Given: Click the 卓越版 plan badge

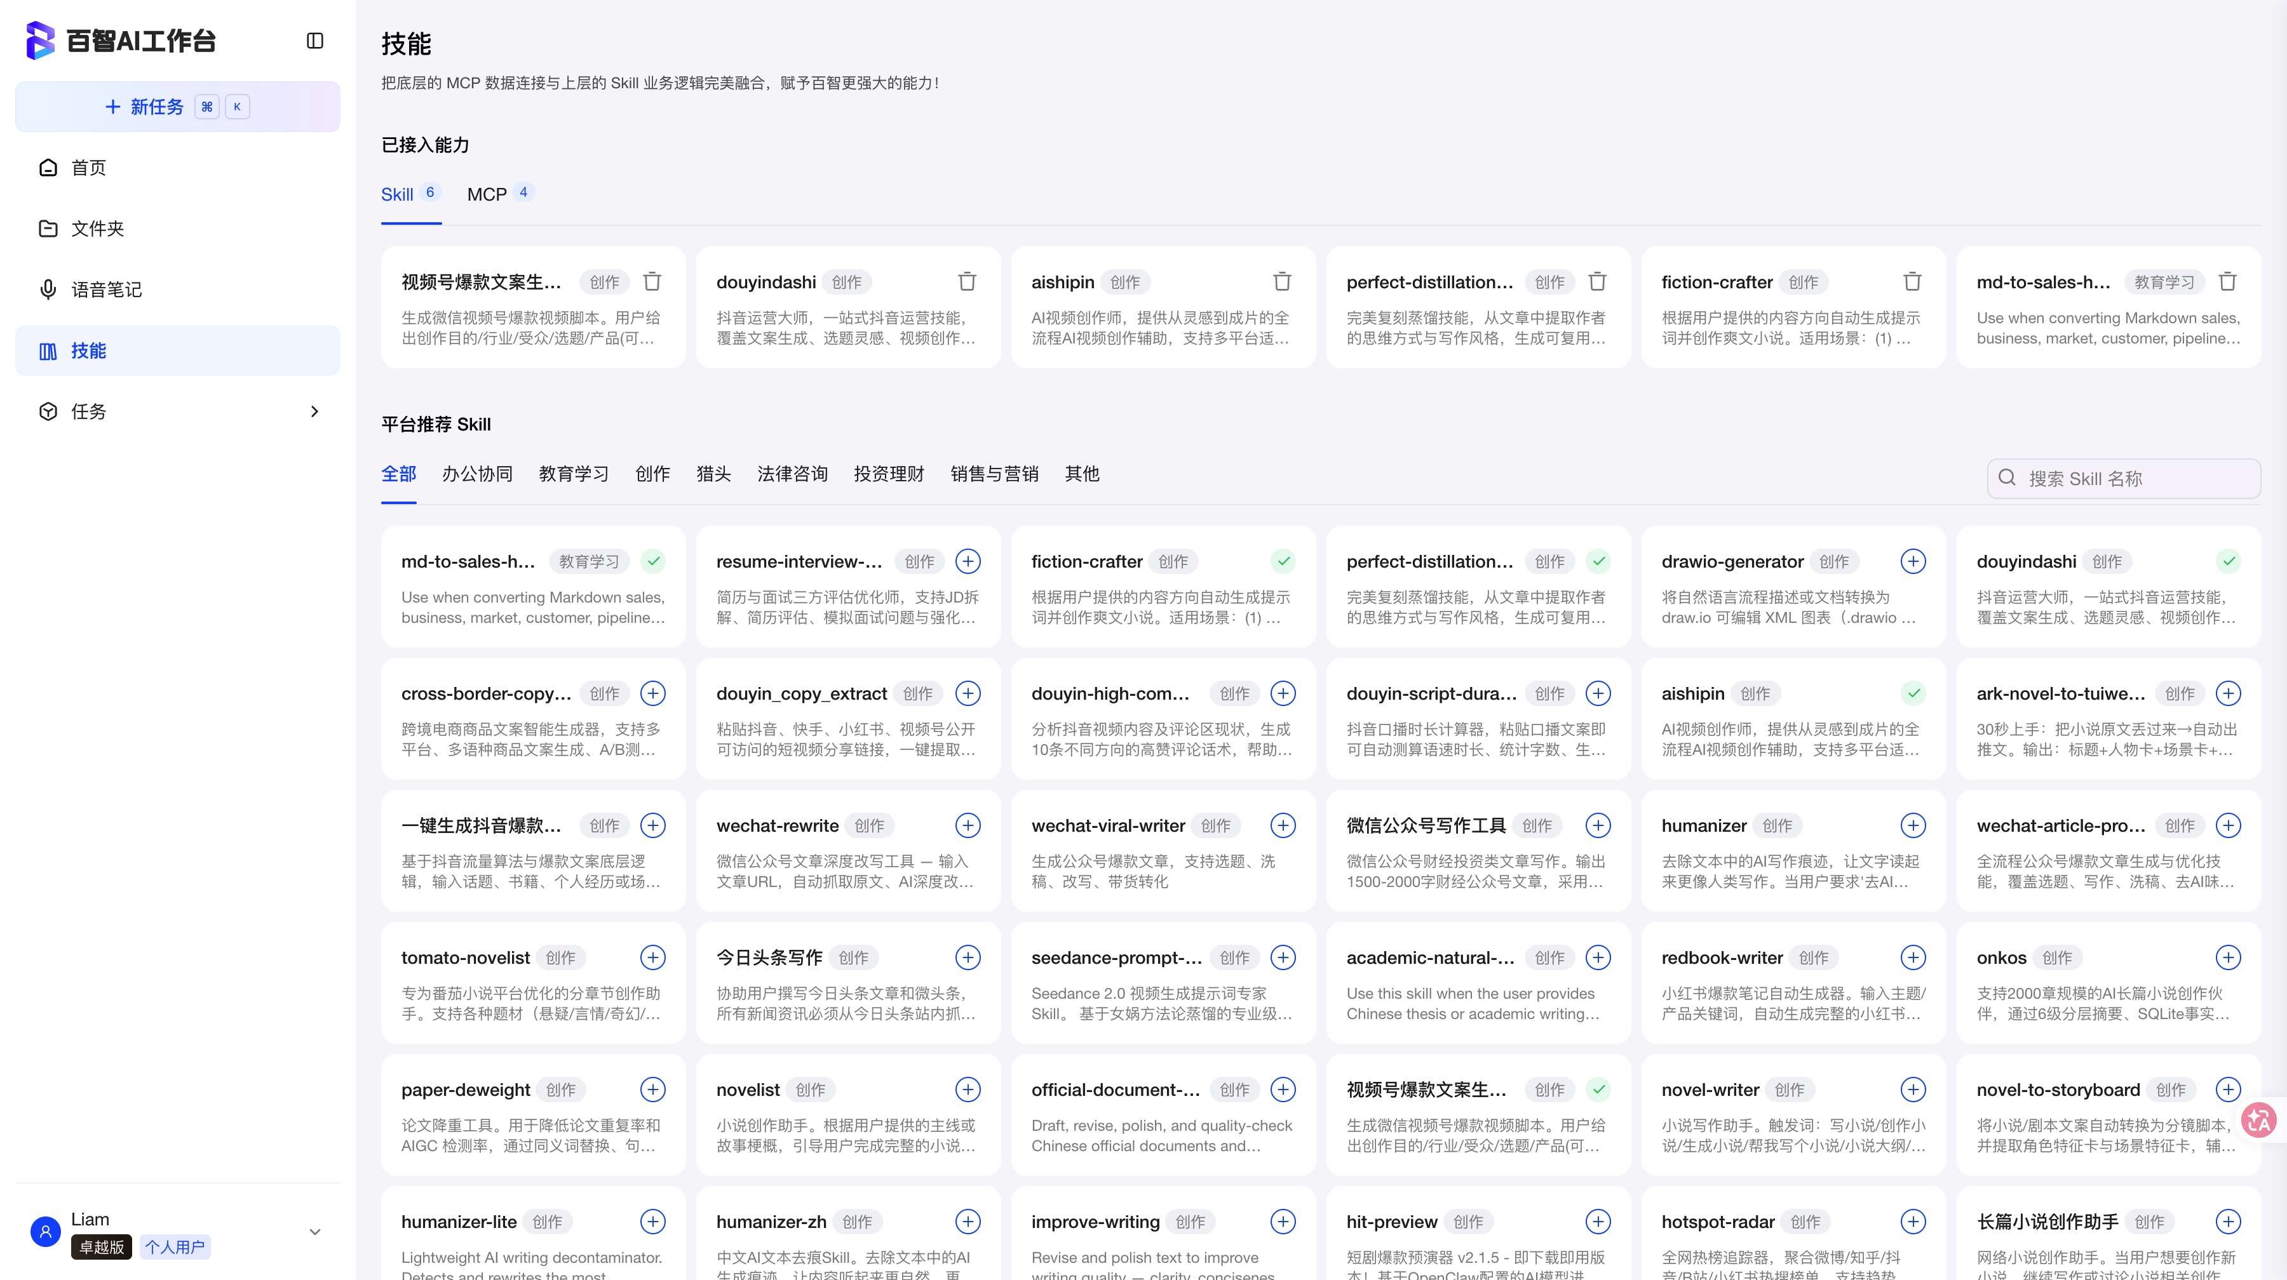Looking at the screenshot, I should [x=101, y=1247].
